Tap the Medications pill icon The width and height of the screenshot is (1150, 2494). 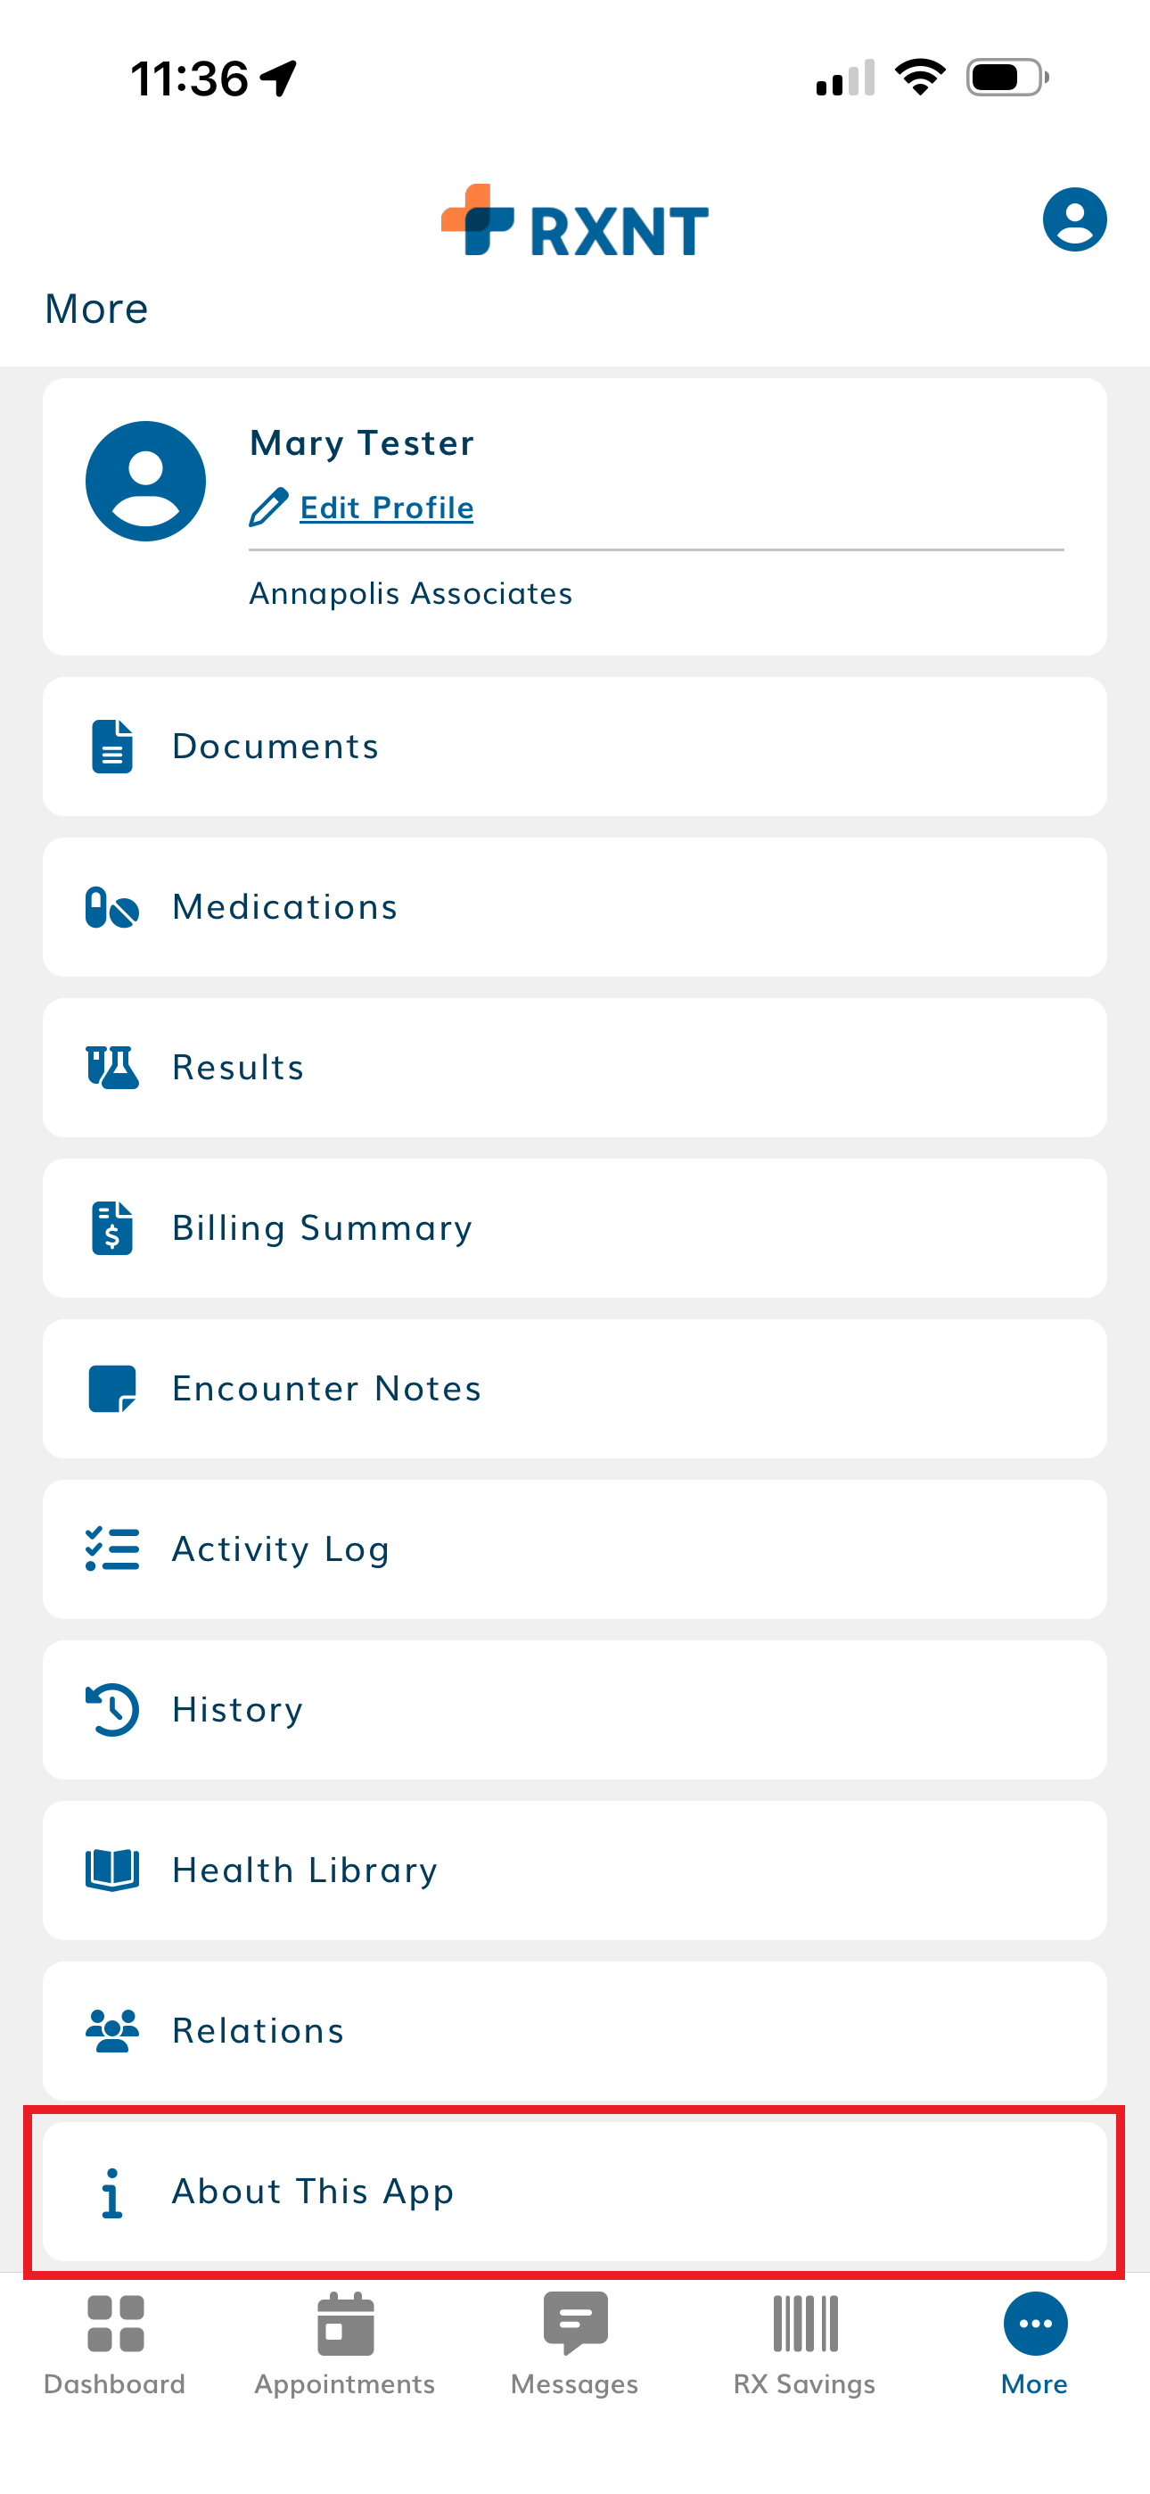click(x=112, y=907)
